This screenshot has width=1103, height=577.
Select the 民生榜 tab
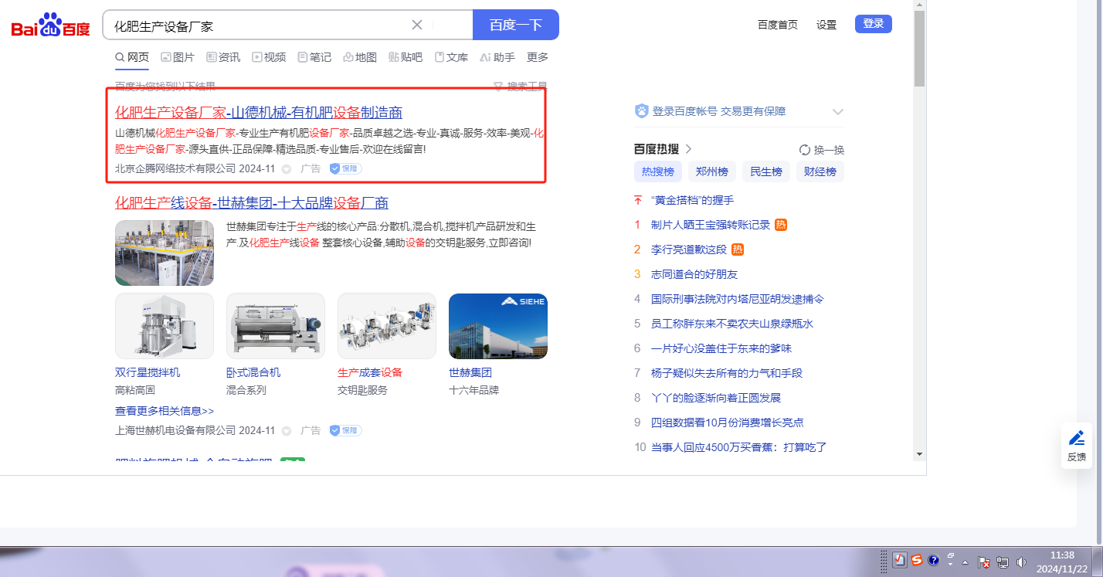coord(766,171)
